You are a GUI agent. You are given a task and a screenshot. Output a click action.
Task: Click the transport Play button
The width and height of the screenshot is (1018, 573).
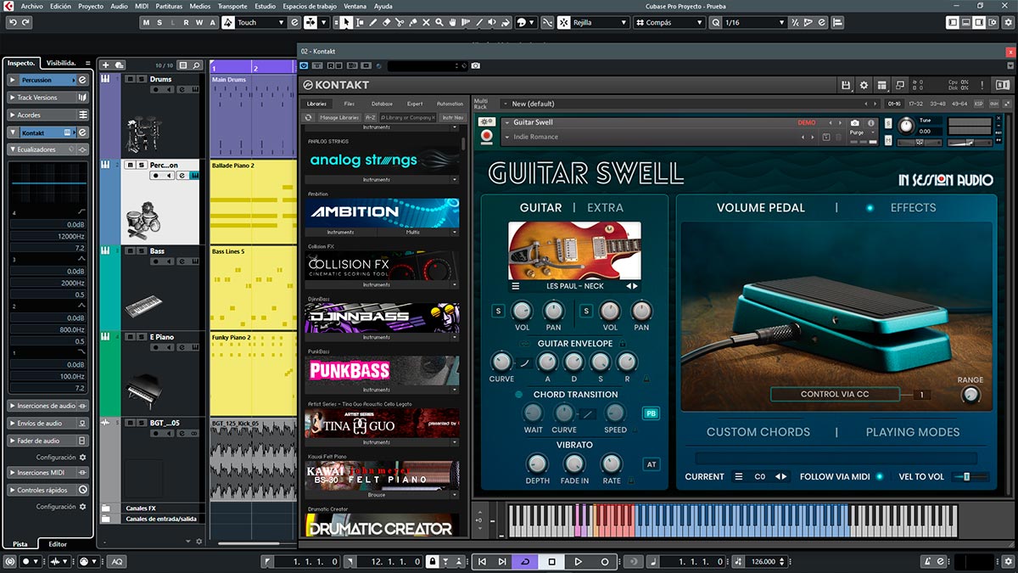[579, 562]
